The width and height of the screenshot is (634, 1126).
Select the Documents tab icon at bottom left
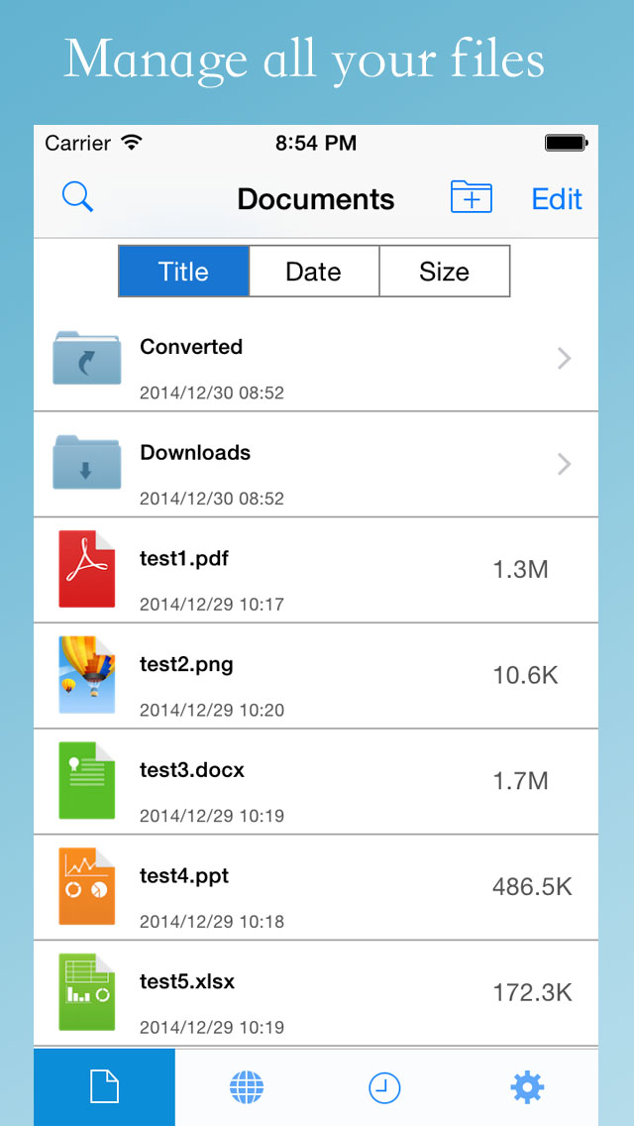point(104,1086)
